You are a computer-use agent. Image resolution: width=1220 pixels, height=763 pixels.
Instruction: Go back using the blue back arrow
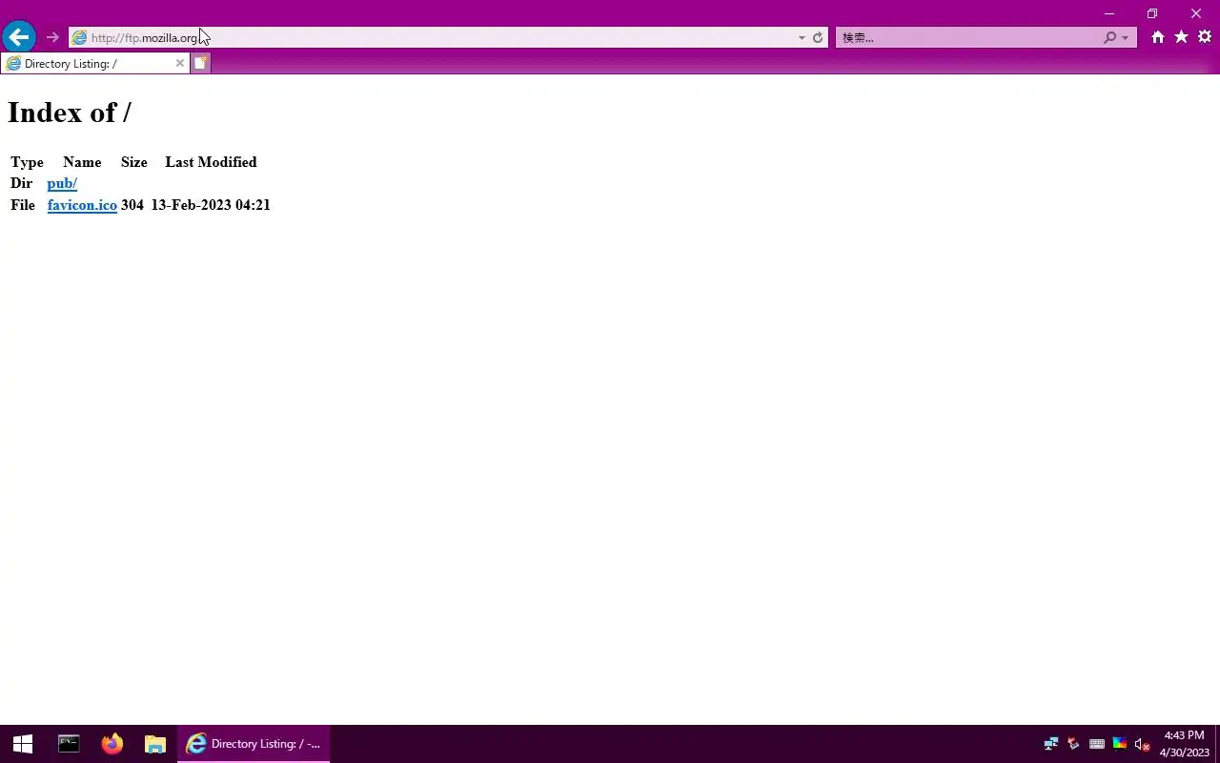[19, 37]
